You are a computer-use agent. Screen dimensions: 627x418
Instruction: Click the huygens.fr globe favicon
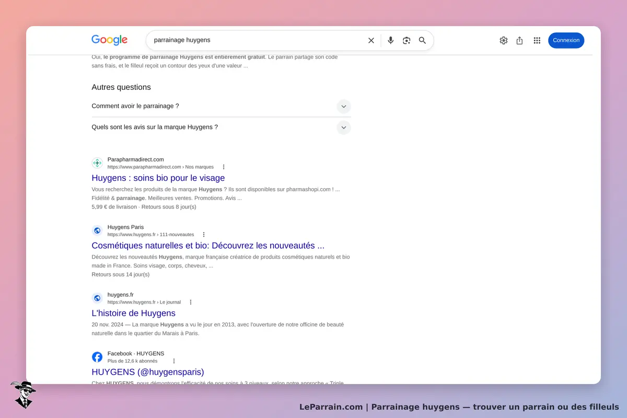coord(97,298)
